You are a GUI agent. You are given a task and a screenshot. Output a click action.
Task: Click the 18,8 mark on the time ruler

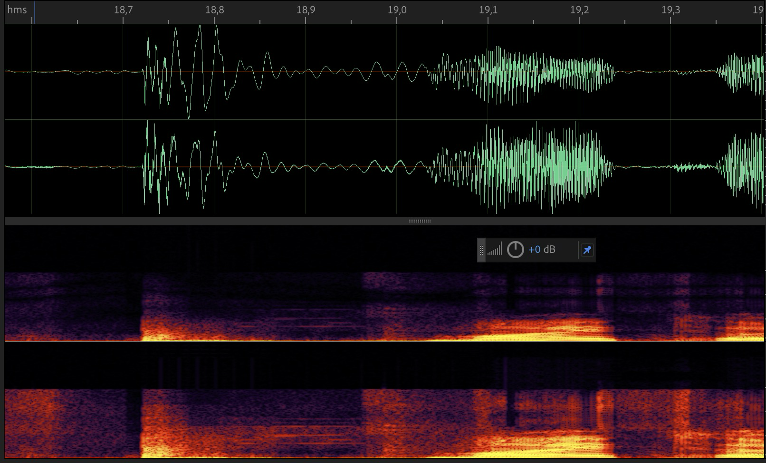[x=214, y=10]
